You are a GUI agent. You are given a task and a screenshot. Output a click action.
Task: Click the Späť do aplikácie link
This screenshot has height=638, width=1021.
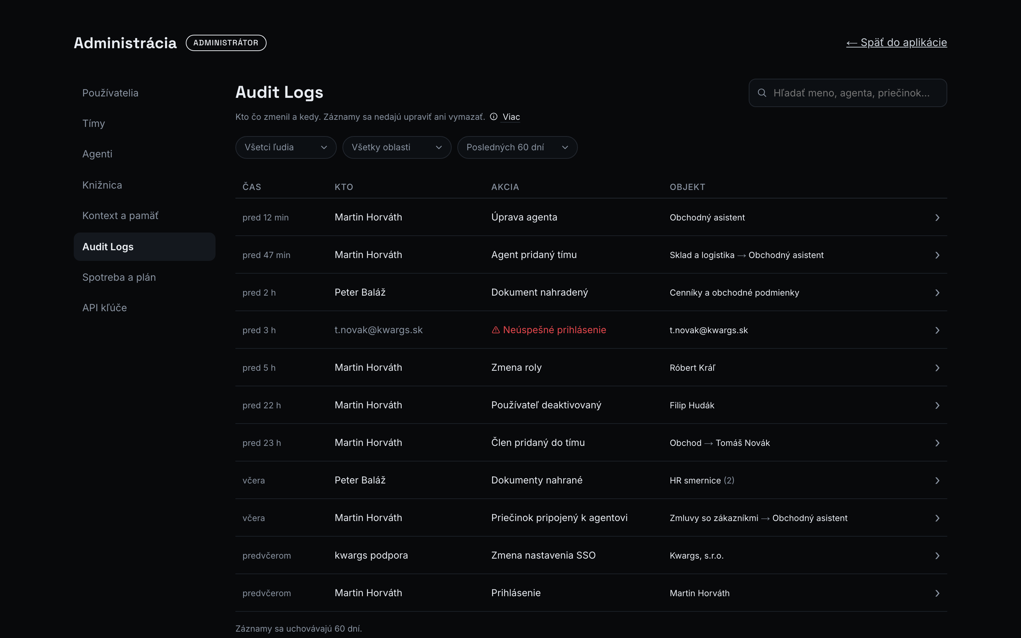pos(897,43)
